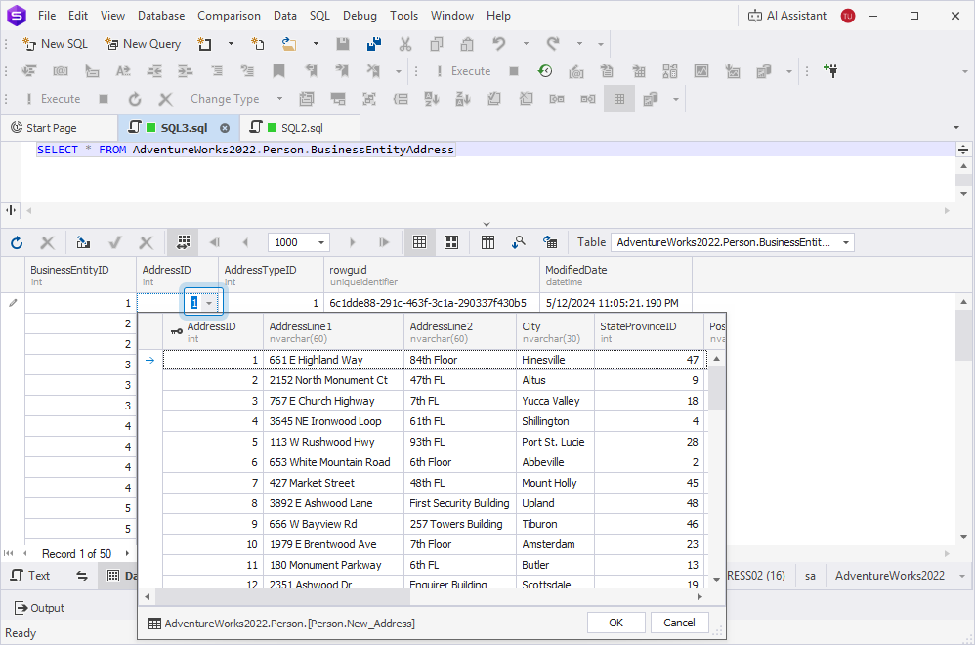The width and height of the screenshot is (975, 645).
Task: Toggle the grid view mode
Action: tap(419, 242)
